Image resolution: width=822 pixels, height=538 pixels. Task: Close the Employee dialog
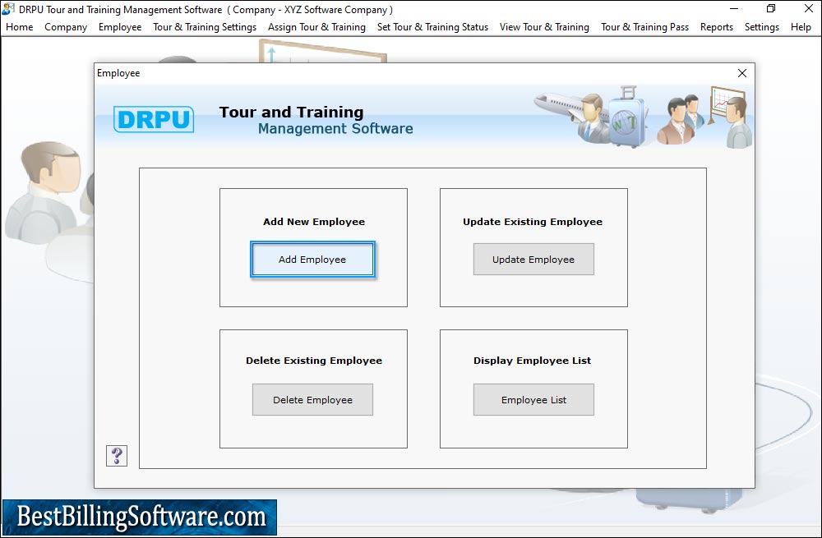coord(741,73)
